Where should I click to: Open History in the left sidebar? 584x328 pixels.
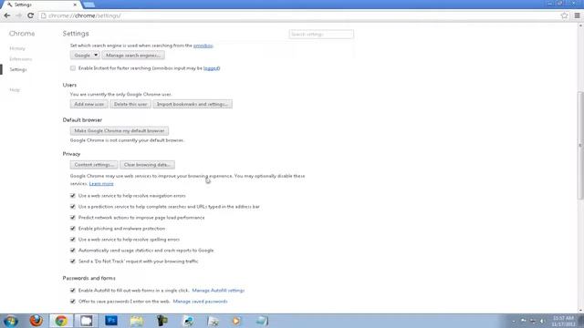point(17,48)
